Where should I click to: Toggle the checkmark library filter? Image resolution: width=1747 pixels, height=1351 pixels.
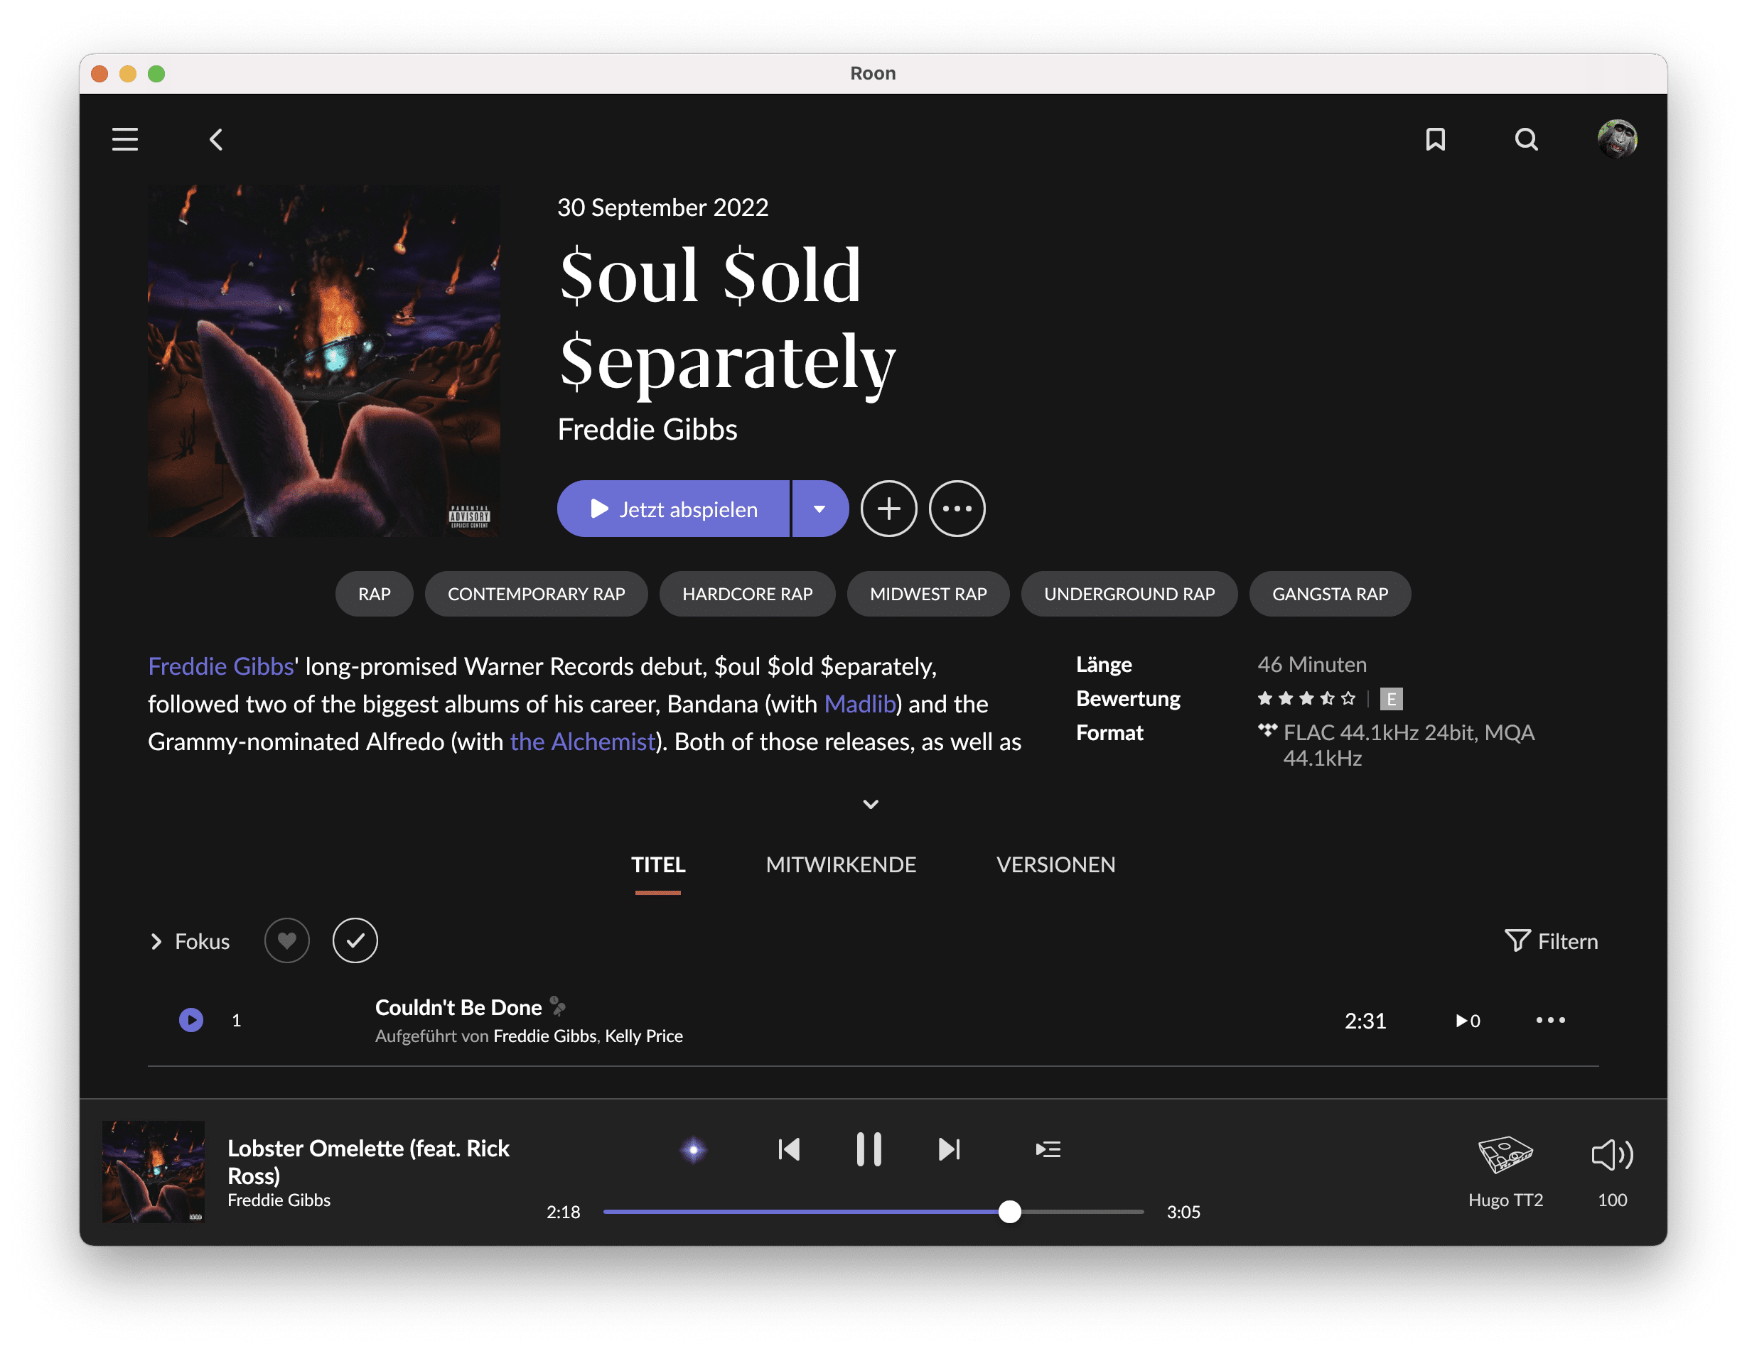click(x=355, y=941)
